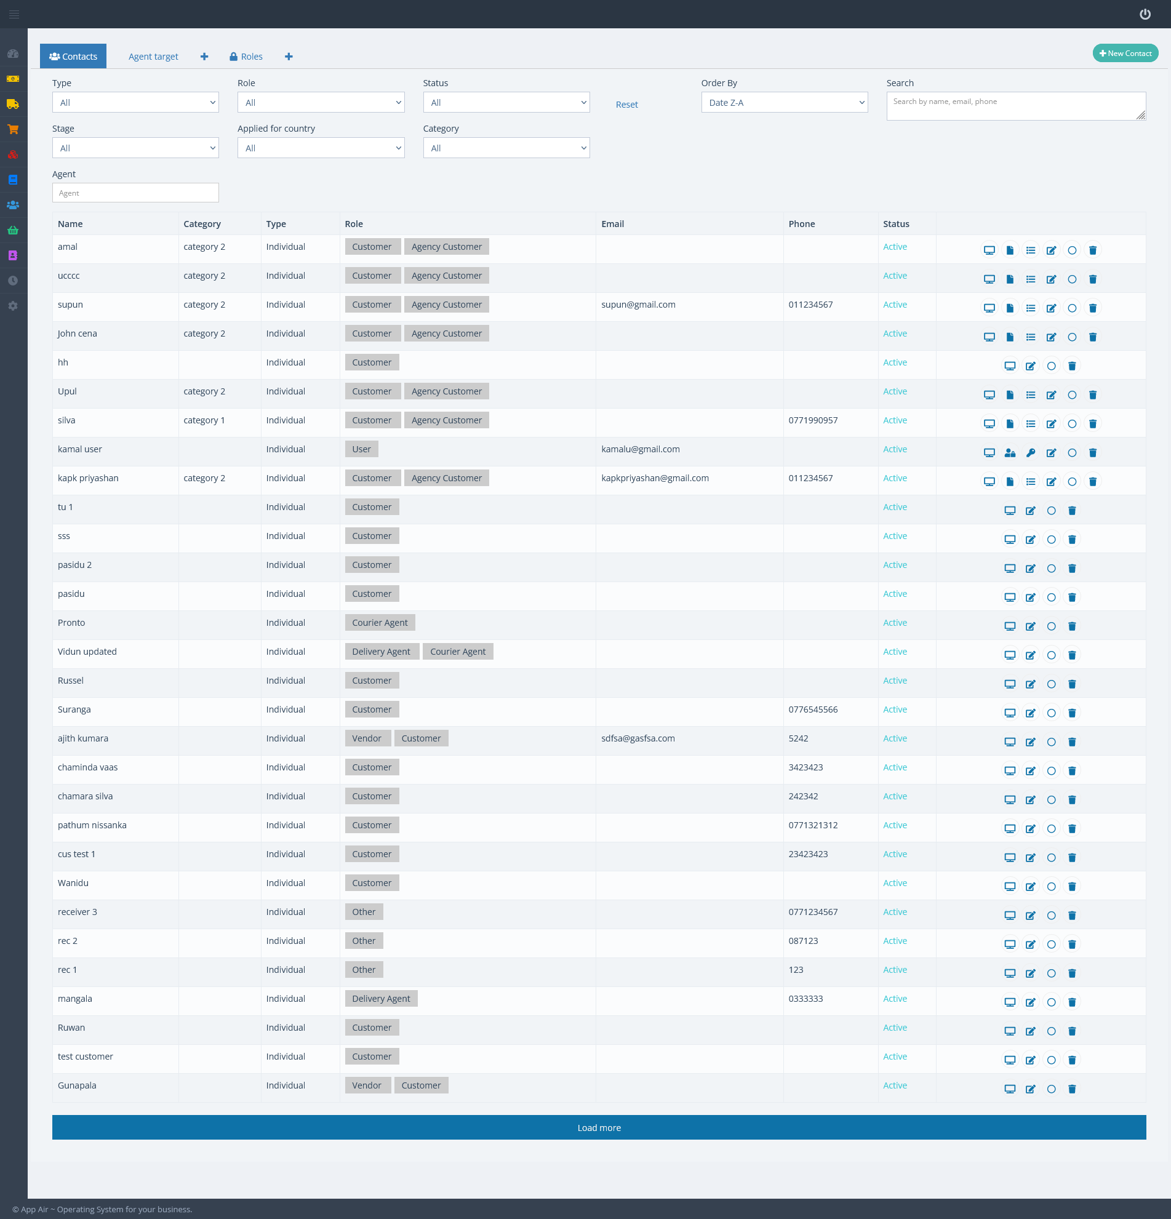The width and height of the screenshot is (1171, 1219).
Task: Click the New Contact button
Action: point(1125,53)
